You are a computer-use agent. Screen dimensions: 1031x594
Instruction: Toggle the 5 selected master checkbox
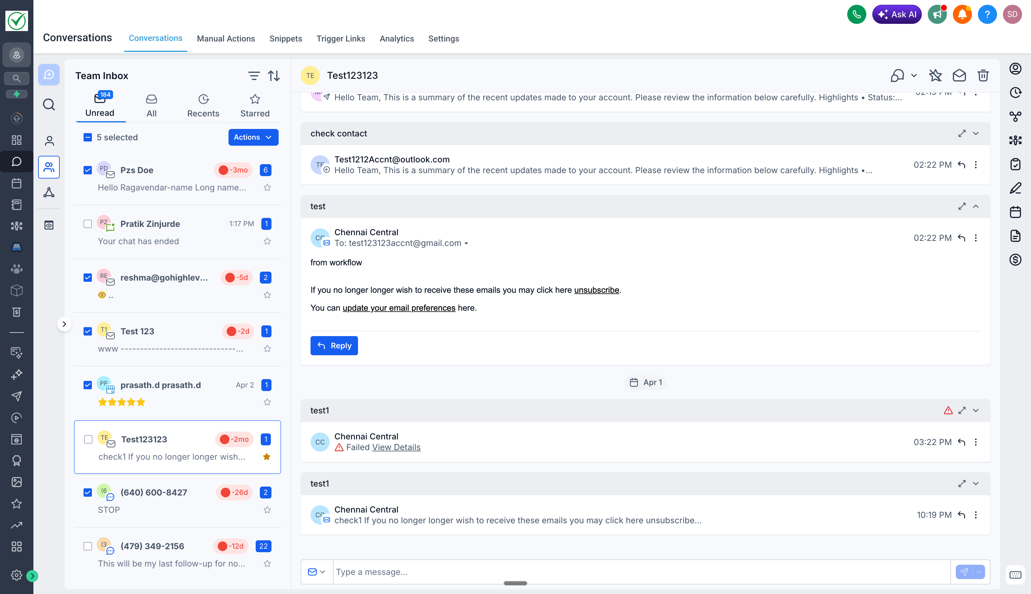(x=88, y=138)
